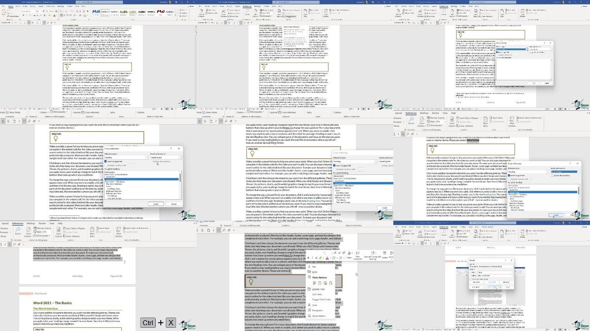The width and height of the screenshot is (590, 331).
Task: Toggle Insert as hyperlink in center frame dialog
Action: coord(335,165)
